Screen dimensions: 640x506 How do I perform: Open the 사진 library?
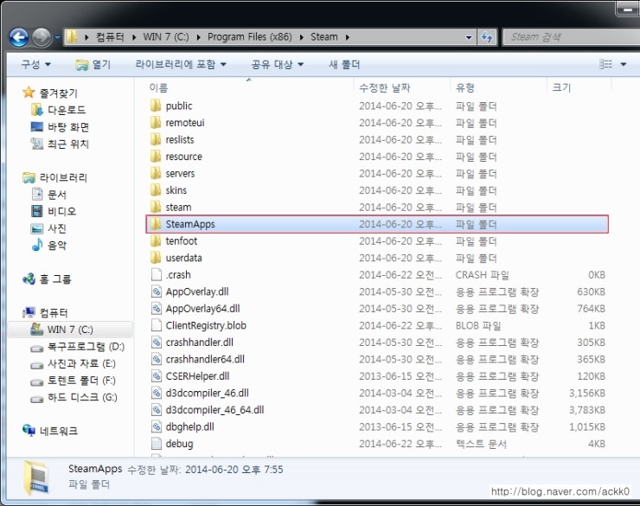point(49,228)
